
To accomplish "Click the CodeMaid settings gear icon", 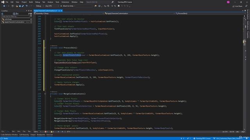I will (x=31, y=14).
